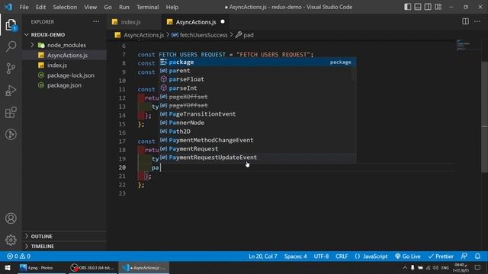Click the editor vertical scrollbar
This screenshot has height=274, width=488.
coord(485,116)
